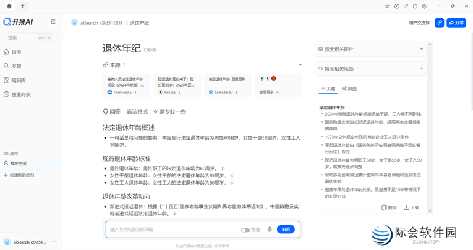Image resolution: width=473 pixels, height=250 pixels.
Task: Open new tab with plus icon
Action: 22,6
